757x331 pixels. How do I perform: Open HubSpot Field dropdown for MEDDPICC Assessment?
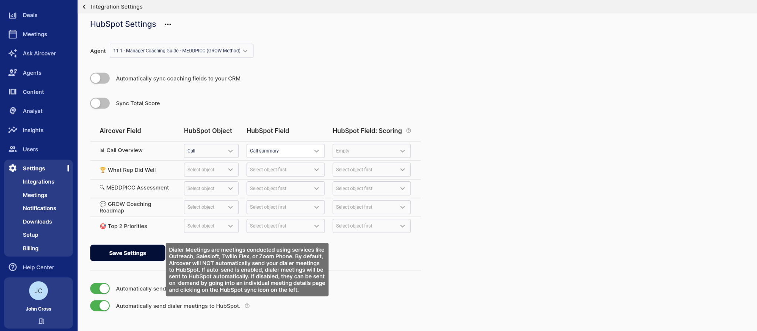[285, 188]
